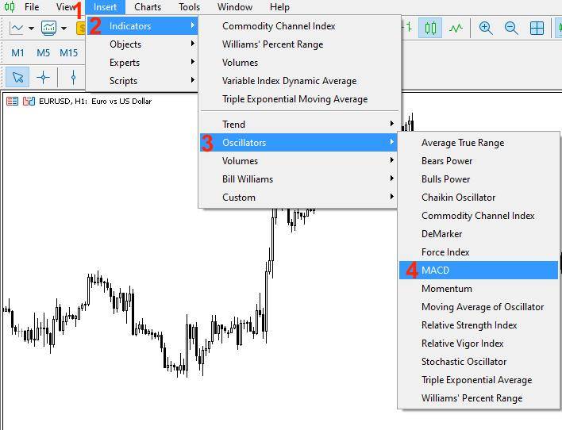562x430 pixels.
Task: Open the View menu
Action: click(65, 7)
